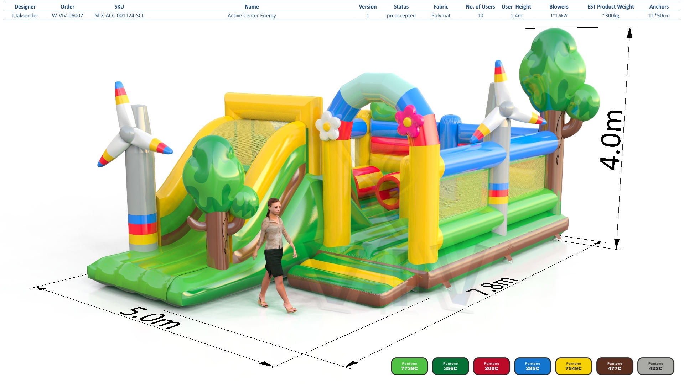
Task: Pick the Pantone 422C gray swatch
Action: click(655, 366)
